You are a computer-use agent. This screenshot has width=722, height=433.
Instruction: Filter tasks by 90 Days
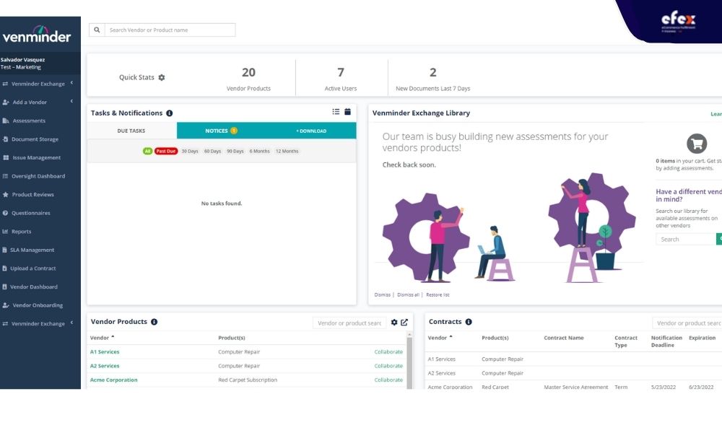click(235, 151)
